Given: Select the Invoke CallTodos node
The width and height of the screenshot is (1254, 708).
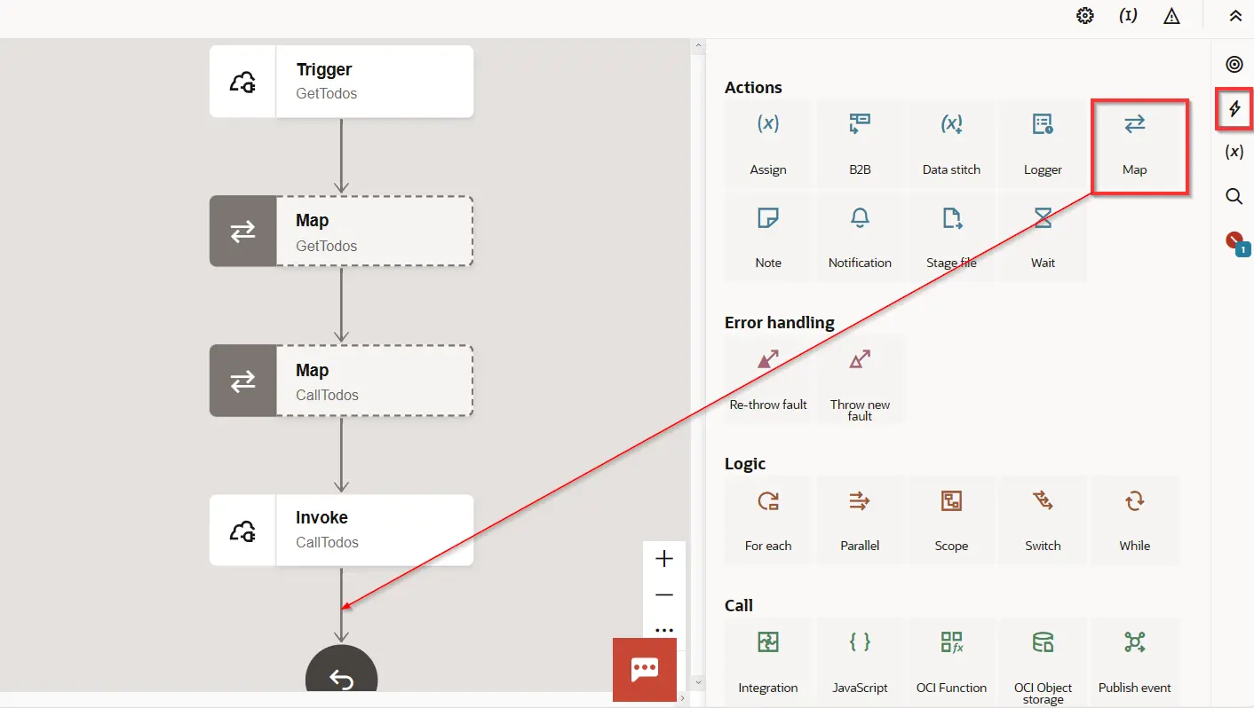Looking at the screenshot, I should coord(341,530).
